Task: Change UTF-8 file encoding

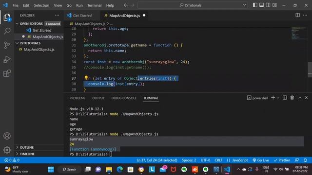Action: tap(205, 160)
